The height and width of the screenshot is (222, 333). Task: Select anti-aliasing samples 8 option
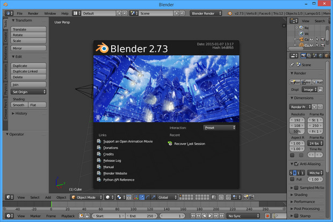pyautogui.click(x=294, y=173)
